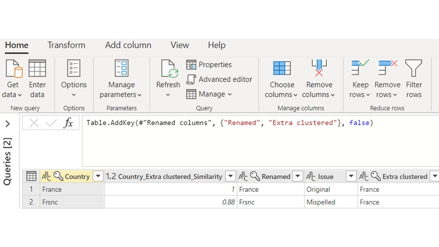
Task: Click the Refresh query icon
Action: pyautogui.click(x=168, y=69)
